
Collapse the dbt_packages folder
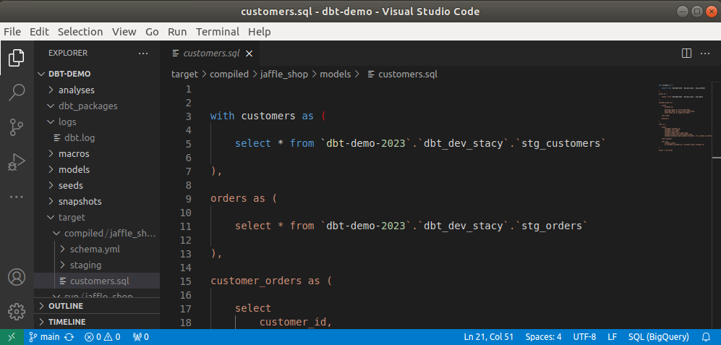coord(97,106)
